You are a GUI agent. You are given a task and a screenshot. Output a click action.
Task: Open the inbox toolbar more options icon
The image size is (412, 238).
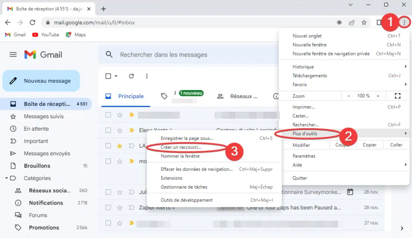146,76
